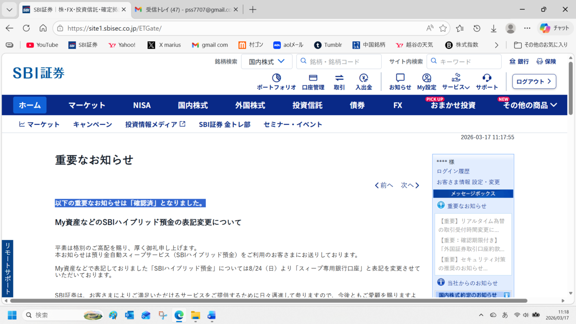Open the browser history icon
The height and width of the screenshot is (324, 576).
point(477,28)
